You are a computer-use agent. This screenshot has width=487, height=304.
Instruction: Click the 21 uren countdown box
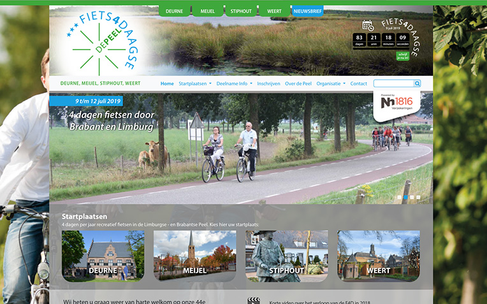pos(374,40)
